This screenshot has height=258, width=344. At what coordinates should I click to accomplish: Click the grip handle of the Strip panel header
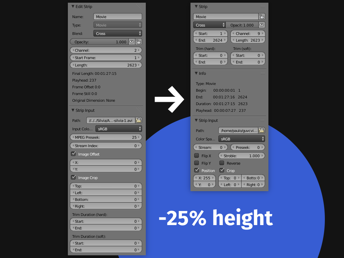pyautogui.click(x=263, y=7)
